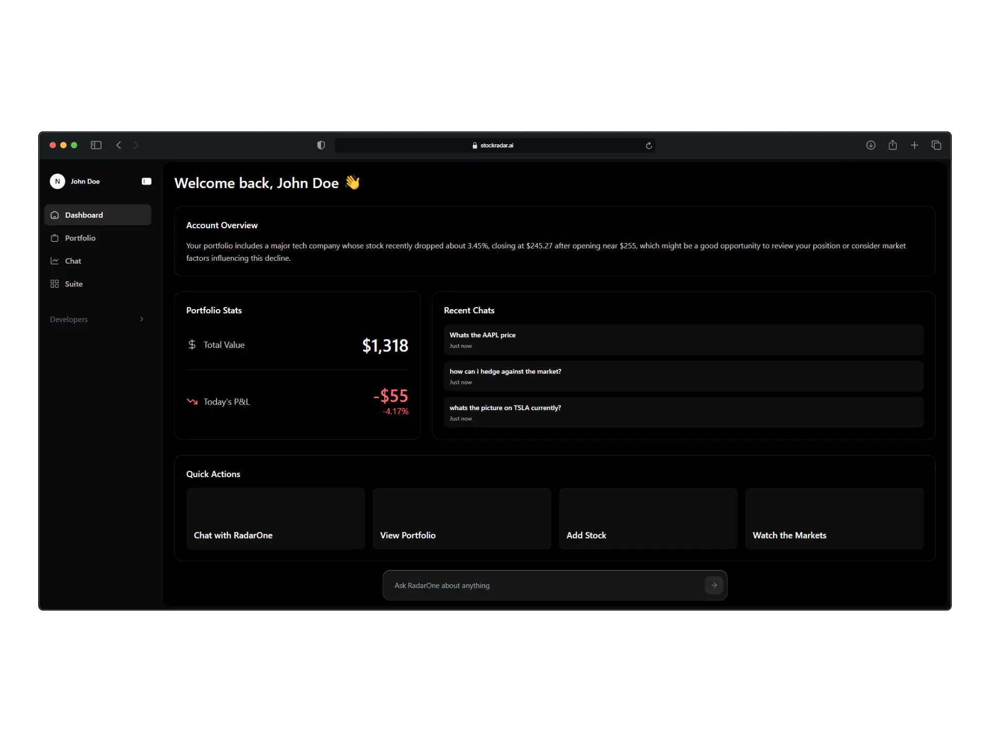
Task: Go to Chat in sidebar
Action: [73, 261]
